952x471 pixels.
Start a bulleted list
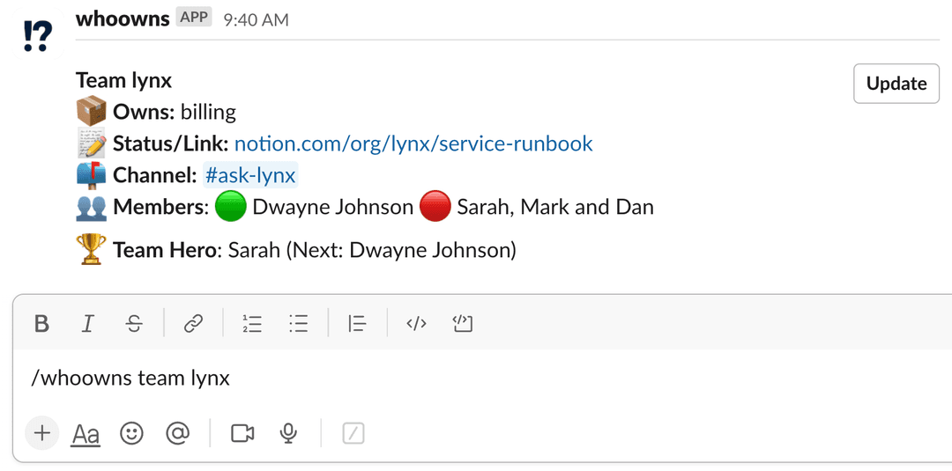[x=299, y=324]
